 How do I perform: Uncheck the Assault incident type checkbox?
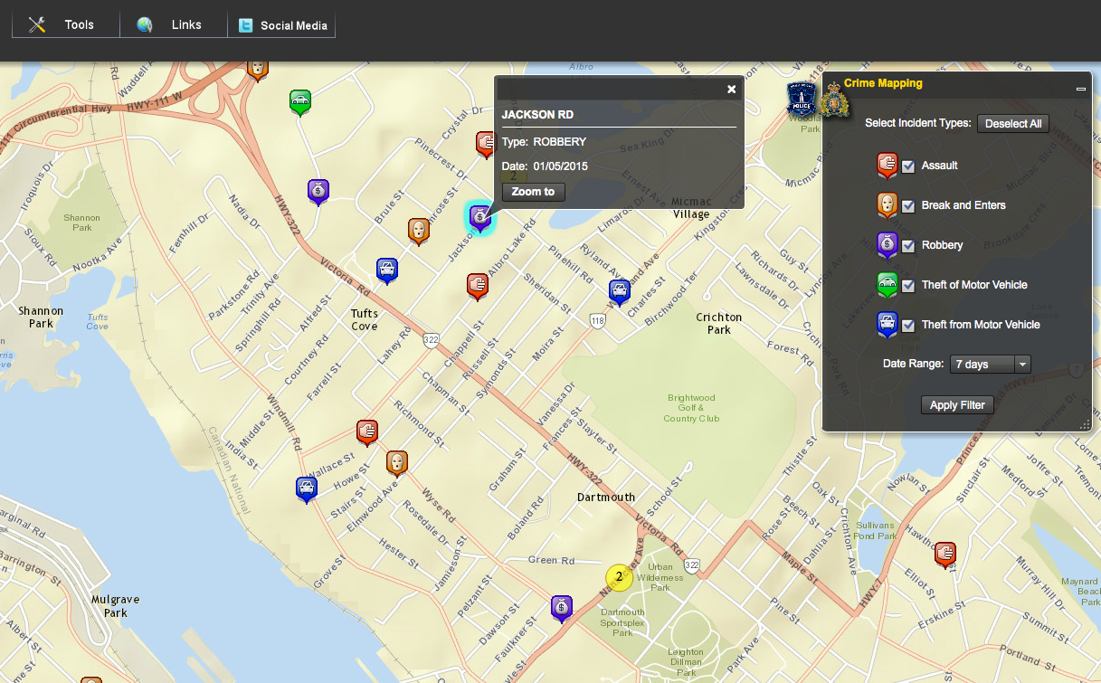point(908,166)
